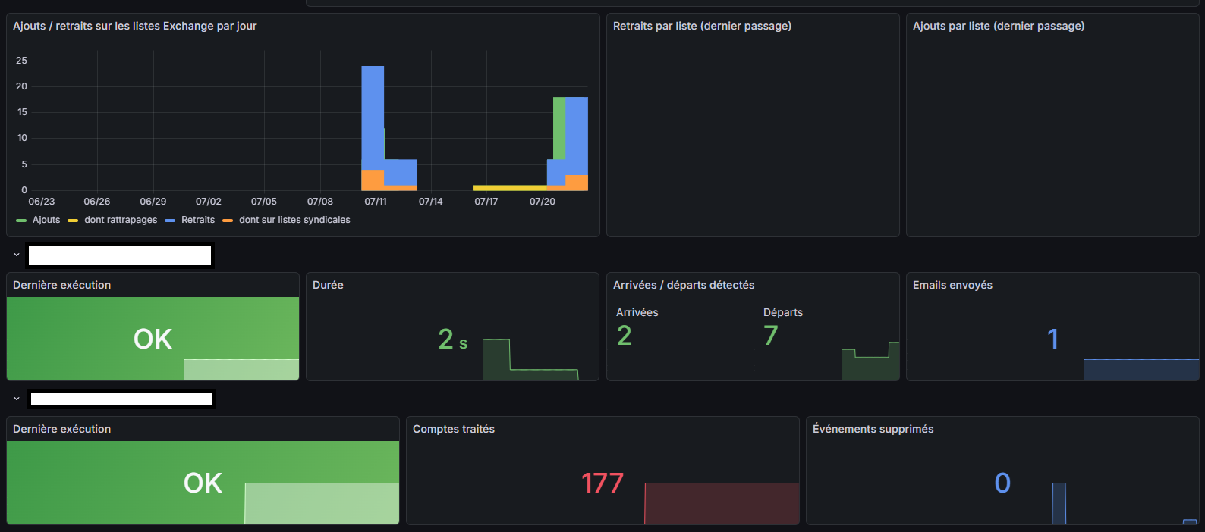Screen dimensions: 1205x532
Task: Open the Ajouts / retraits sur les listes panel title
Action: pos(134,26)
